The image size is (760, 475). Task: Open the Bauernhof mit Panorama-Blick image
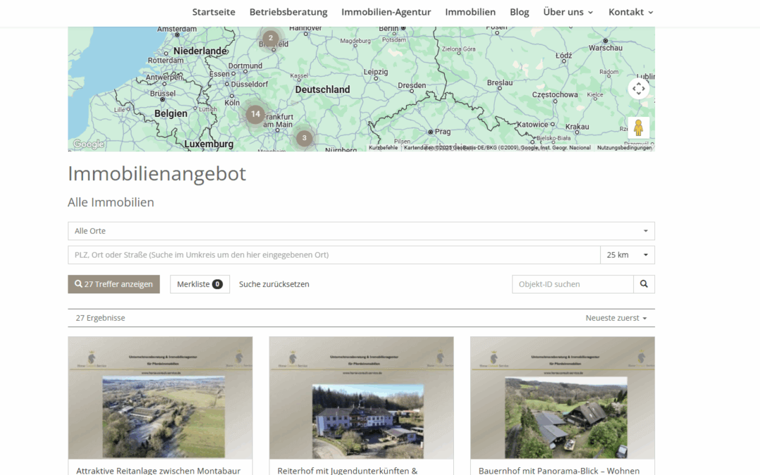pos(562,398)
